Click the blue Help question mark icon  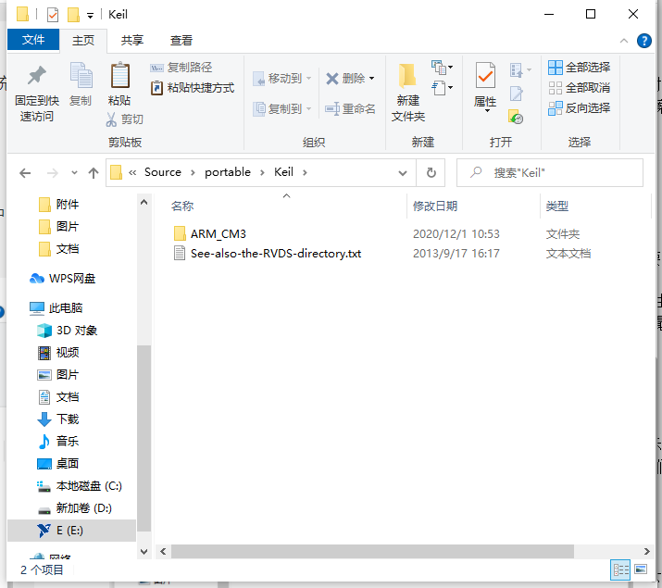(x=643, y=41)
